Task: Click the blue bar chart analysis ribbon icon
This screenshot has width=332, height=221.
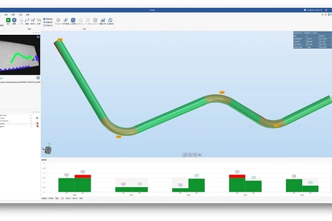Action: coord(103,20)
